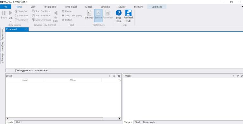Viewport: 243px width, 124px height.
Task: Close the Locals panel
Action: click(119, 76)
